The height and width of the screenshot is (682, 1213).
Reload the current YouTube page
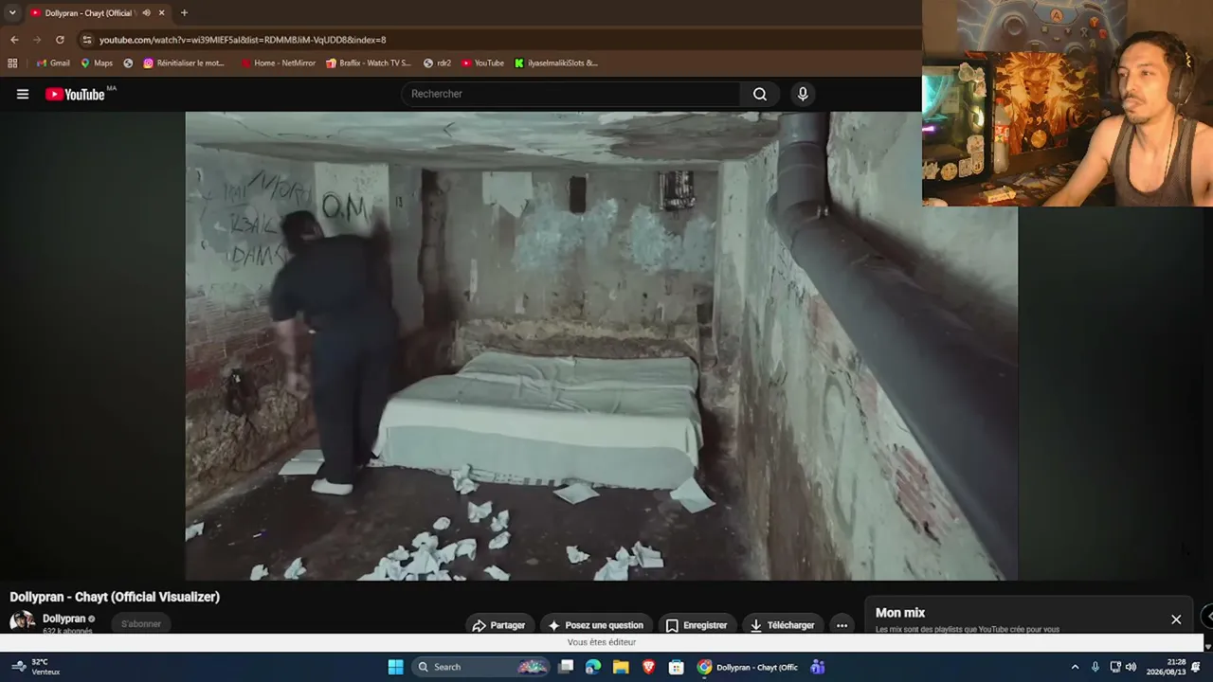60,40
